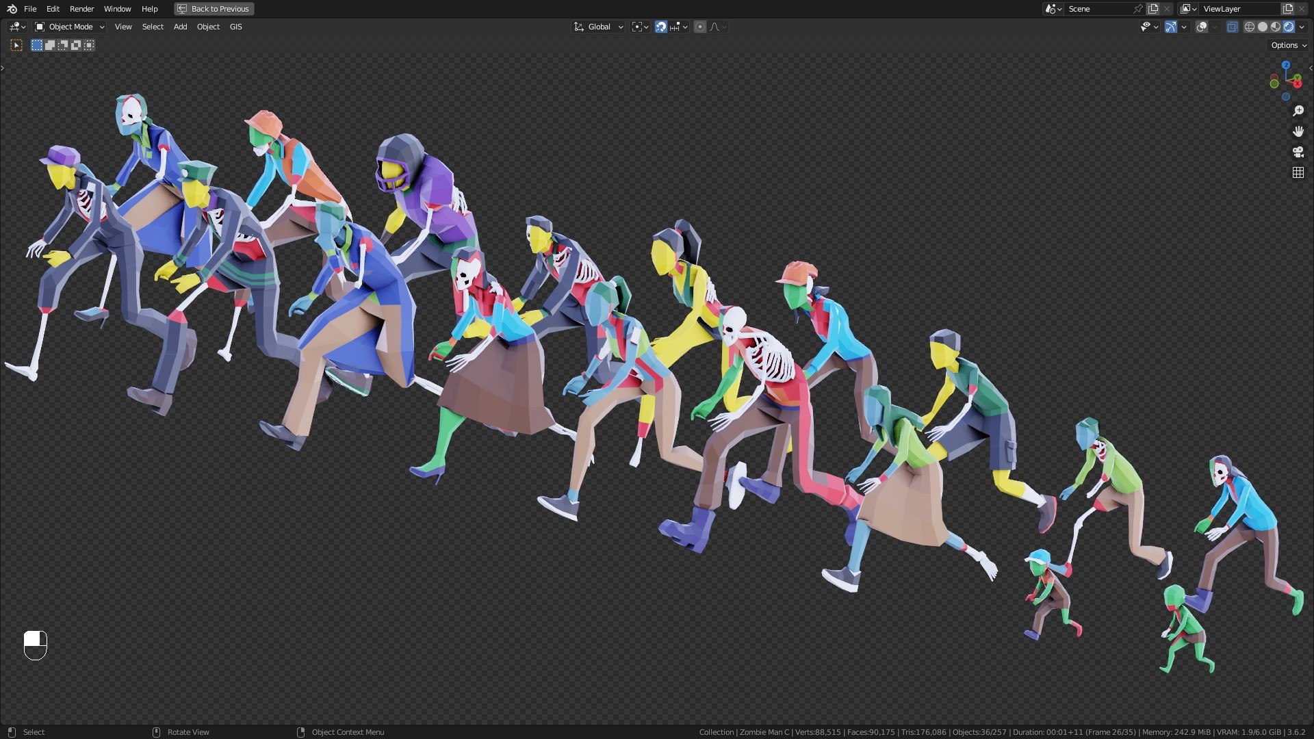Add a new ViewLayer copy icon
This screenshot has height=739, width=1314.
pyautogui.click(x=1288, y=9)
